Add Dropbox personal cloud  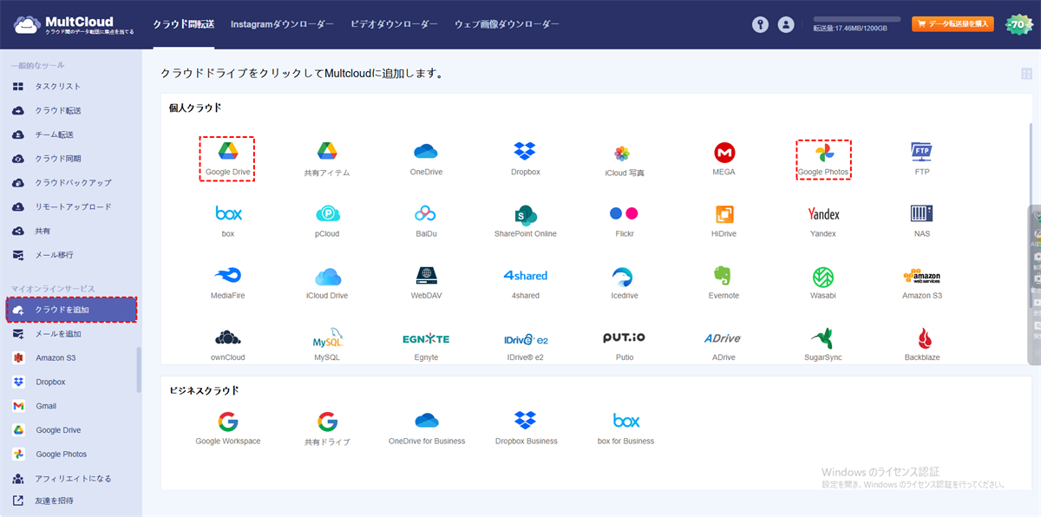pyautogui.click(x=526, y=160)
